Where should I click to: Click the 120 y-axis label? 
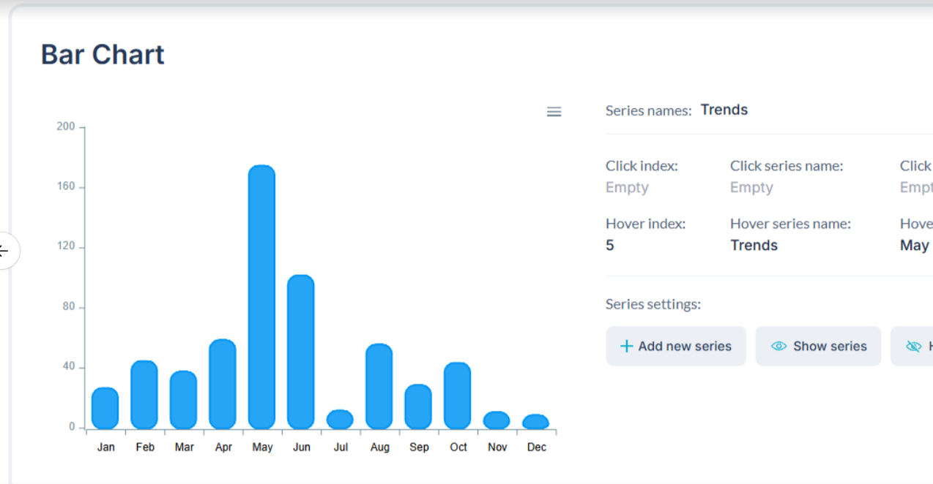[x=66, y=246]
